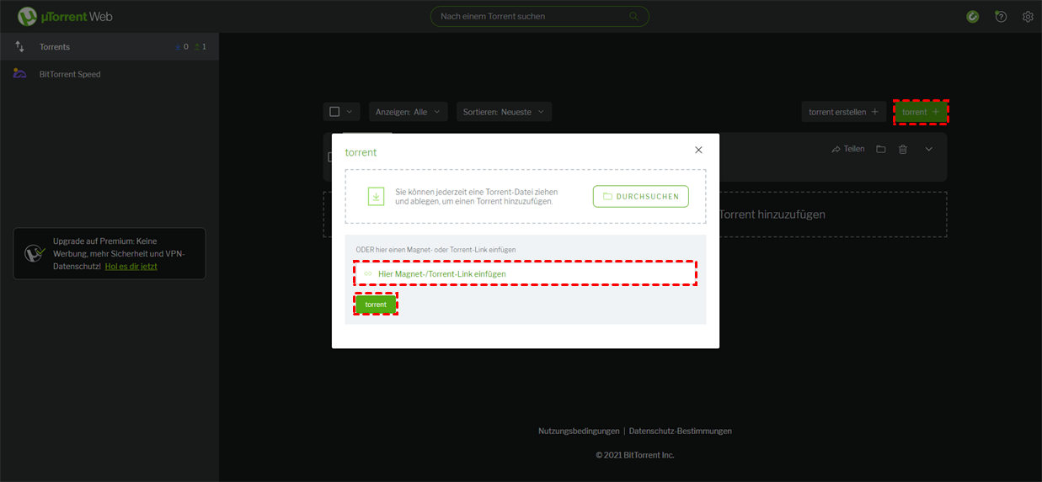Screen dimensions: 1042x482
Task: Click the search magnifier icon
Action: [633, 16]
